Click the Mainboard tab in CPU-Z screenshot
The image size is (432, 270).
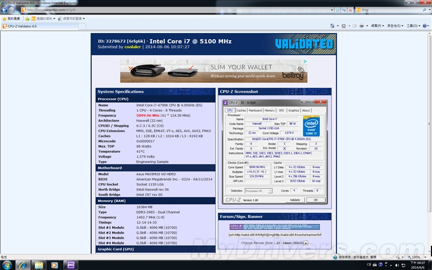pyautogui.click(x=255, y=110)
